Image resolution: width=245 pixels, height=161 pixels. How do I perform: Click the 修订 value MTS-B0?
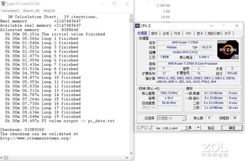232,73
